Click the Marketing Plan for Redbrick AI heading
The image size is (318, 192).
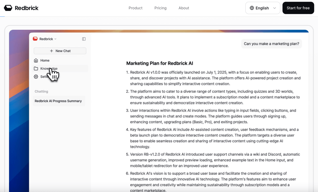(160, 63)
